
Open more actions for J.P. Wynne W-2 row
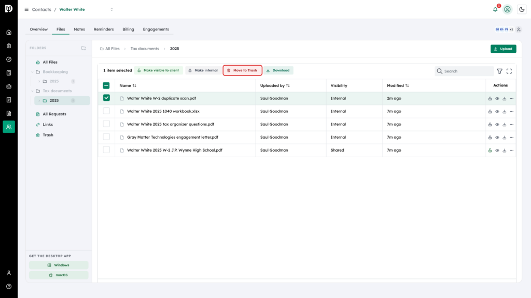[511, 151]
